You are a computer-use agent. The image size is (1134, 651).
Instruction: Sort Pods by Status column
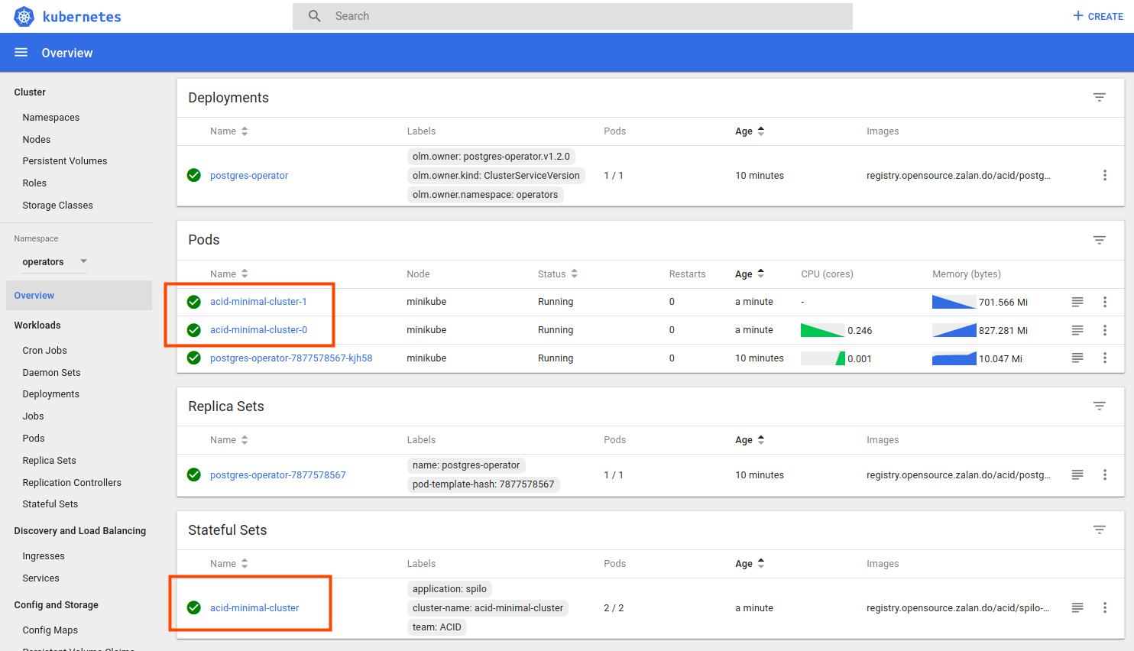pyautogui.click(x=558, y=274)
